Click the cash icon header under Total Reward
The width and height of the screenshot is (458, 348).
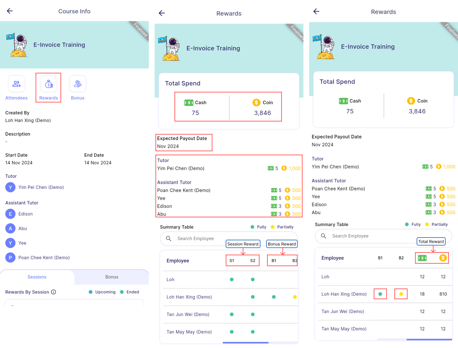(x=422, y=258)
